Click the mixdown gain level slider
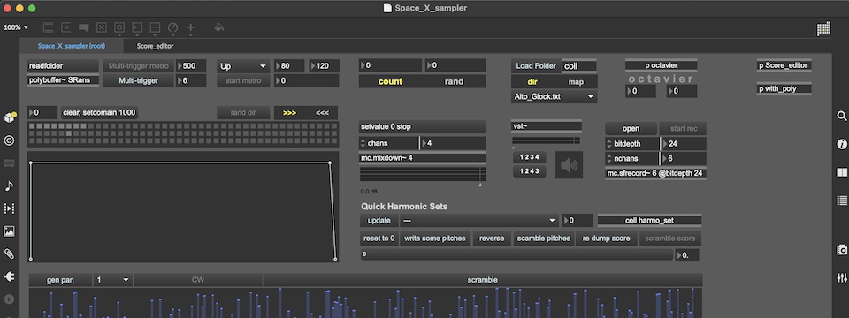 click(x=423, y=174)
